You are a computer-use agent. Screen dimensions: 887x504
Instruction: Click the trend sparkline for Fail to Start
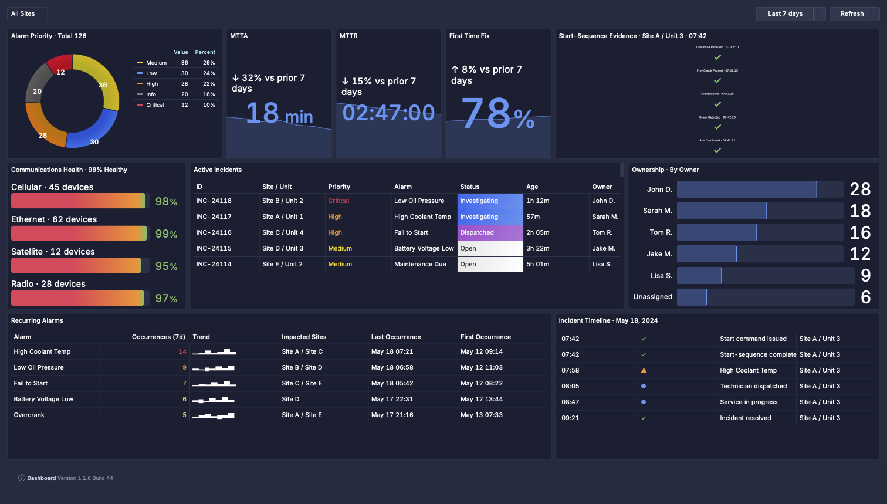(214, 384)
